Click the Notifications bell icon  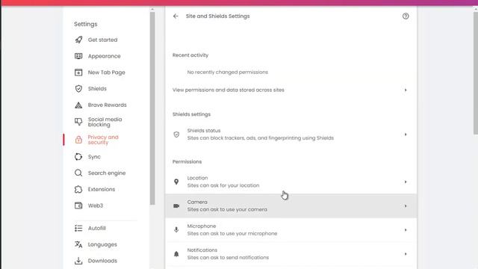point(176,254)
